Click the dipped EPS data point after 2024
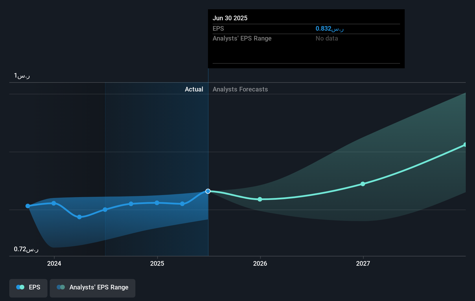475x301 pixels. pos(79,217)
